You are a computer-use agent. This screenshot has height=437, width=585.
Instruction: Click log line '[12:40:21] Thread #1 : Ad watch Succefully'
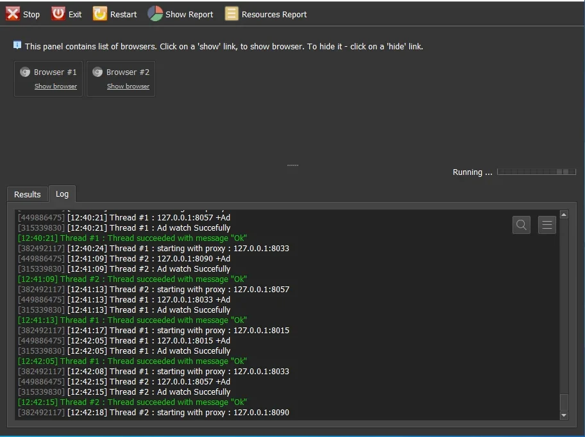pyautogui.click(x=124, y=228)
